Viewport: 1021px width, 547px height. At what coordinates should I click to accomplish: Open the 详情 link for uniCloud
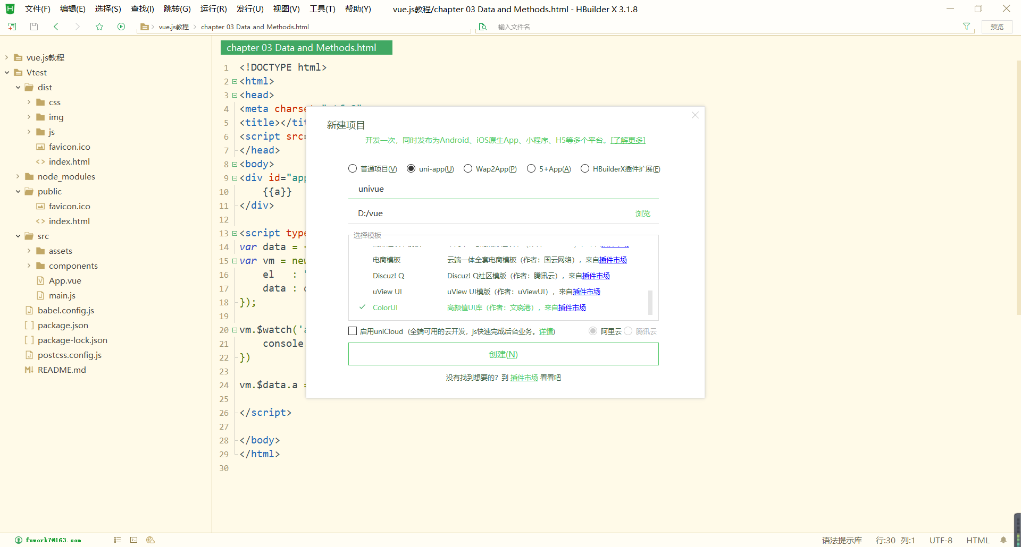(547, 331)
